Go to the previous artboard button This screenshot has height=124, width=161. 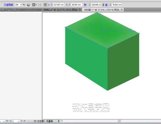[10, 121]
